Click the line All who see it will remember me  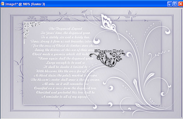65,84
